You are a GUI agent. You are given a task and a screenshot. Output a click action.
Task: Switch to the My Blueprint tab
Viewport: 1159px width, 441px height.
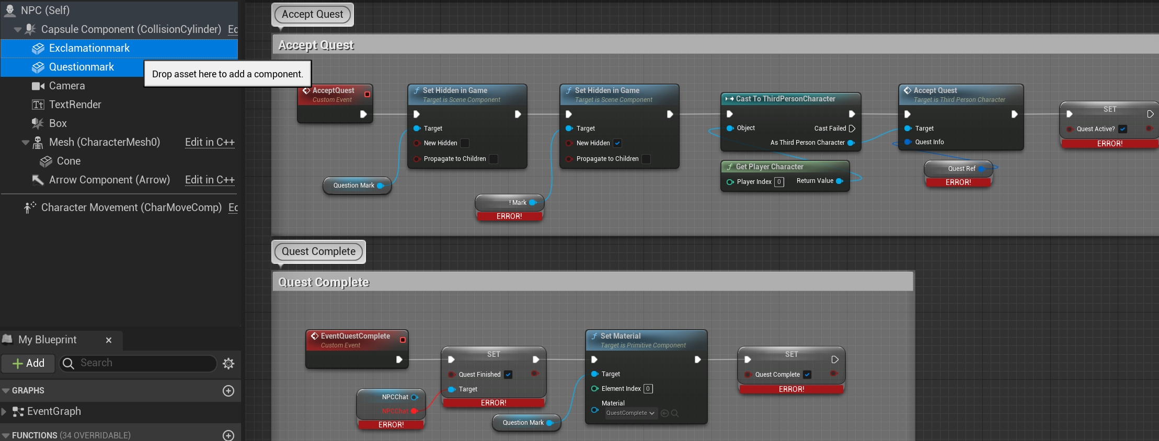pos(48,340)
